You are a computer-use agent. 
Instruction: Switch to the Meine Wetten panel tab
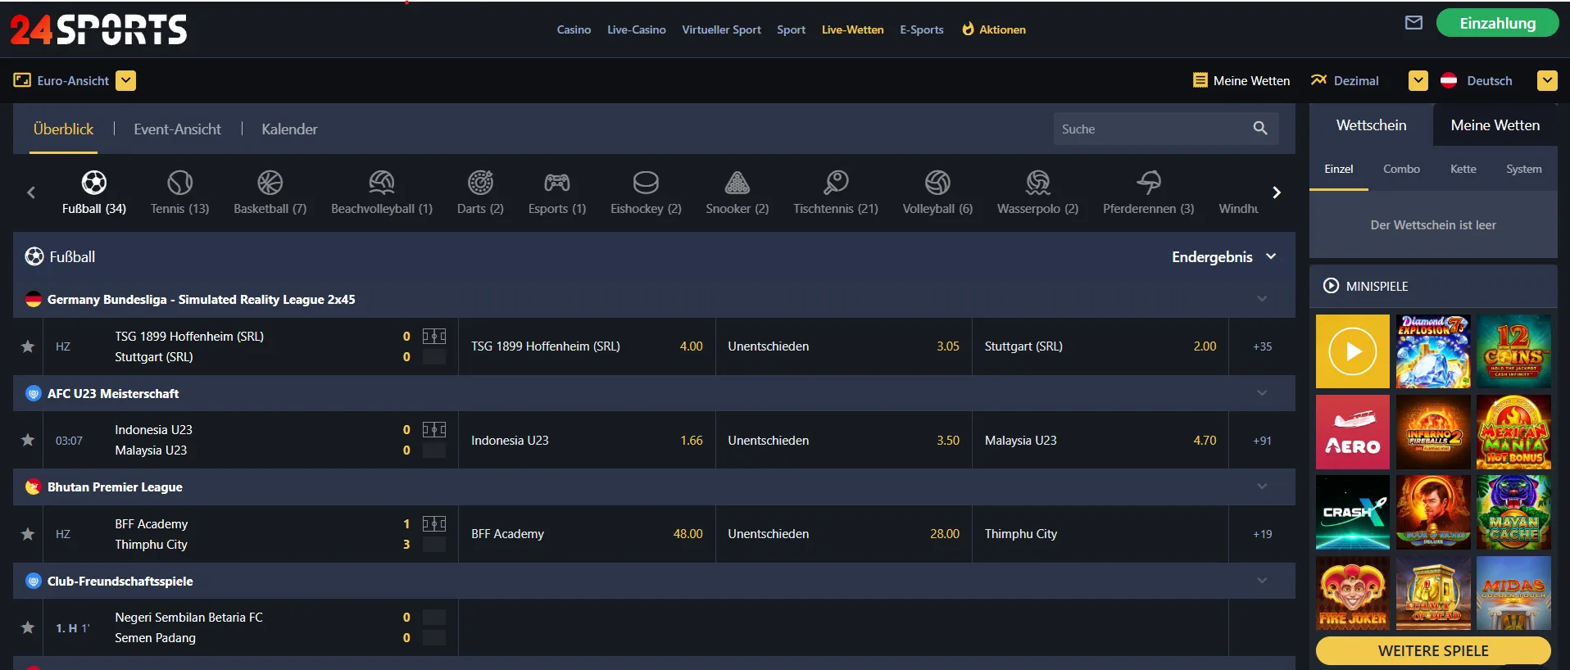coord(1495,125)
